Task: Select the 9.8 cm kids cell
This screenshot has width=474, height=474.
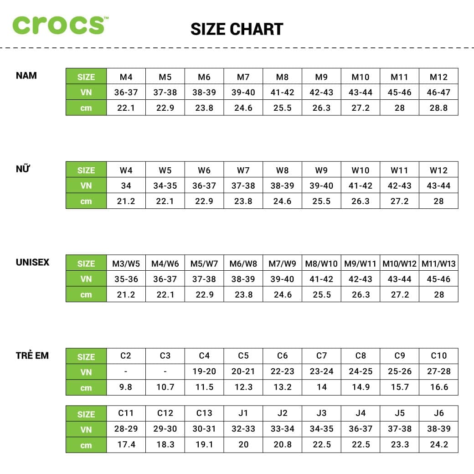Action: pyautogui.click(x=126, y=387)
